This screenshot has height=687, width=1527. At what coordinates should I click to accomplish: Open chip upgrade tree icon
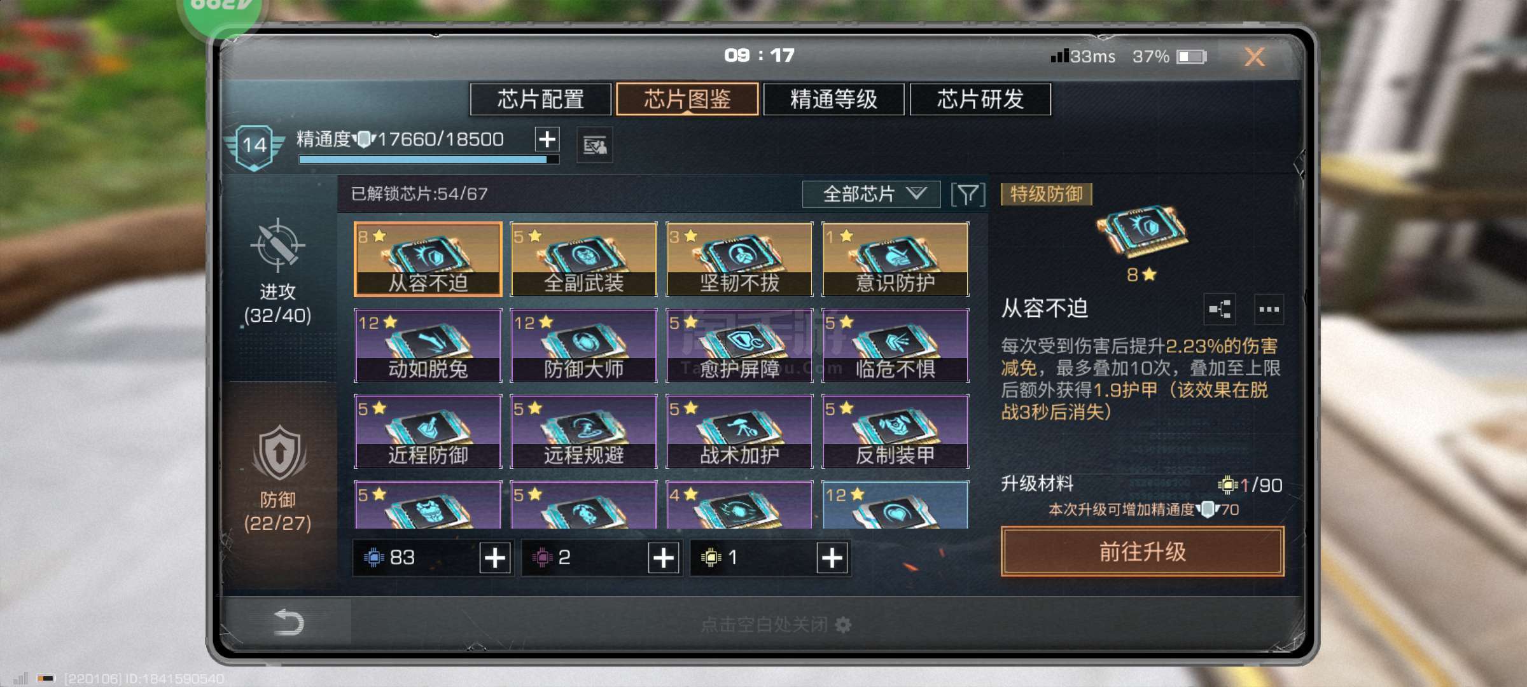(x=1220, y=310)
